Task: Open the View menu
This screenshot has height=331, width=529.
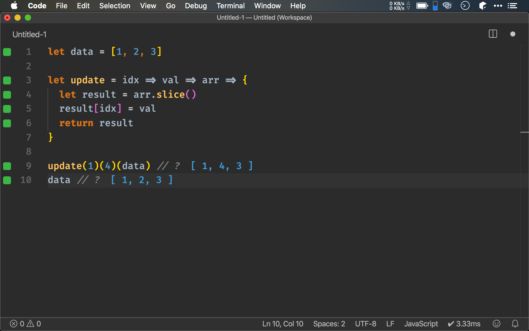Action: click(x=148, y=6)
